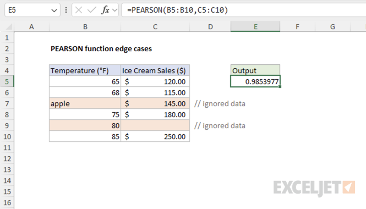Click the temperature cell with 65
This screenshot has width=366, height=209.
pos(85,81)
